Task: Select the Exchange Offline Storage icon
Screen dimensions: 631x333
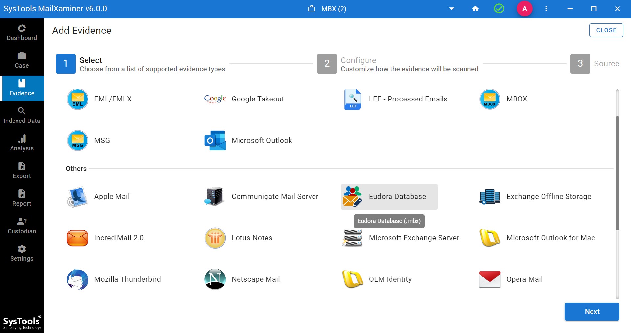Action: pyautogui.click(x=490, y=197)
